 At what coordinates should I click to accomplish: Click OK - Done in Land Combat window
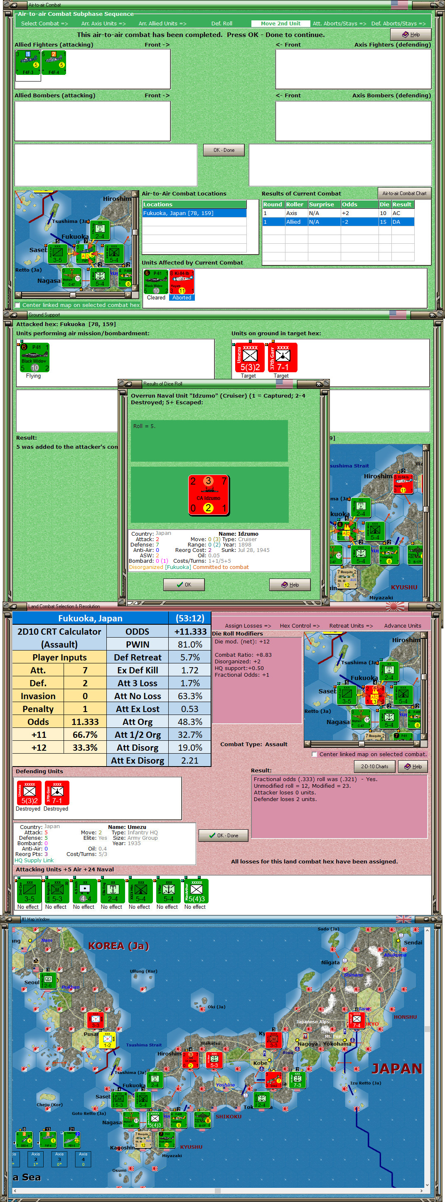click(x=223, y=835)
